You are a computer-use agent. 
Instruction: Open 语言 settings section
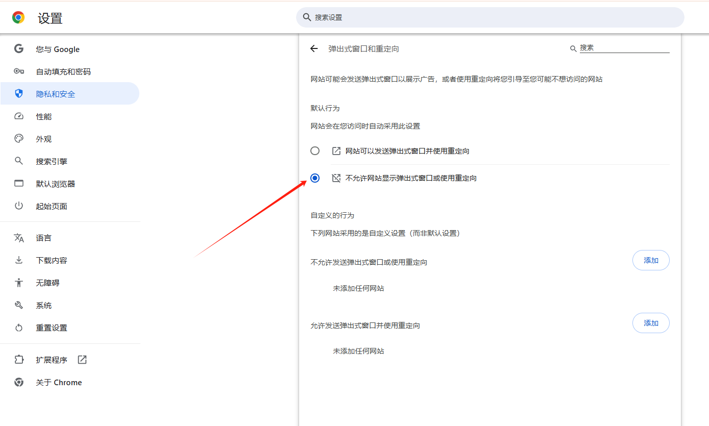pos(70,238)
